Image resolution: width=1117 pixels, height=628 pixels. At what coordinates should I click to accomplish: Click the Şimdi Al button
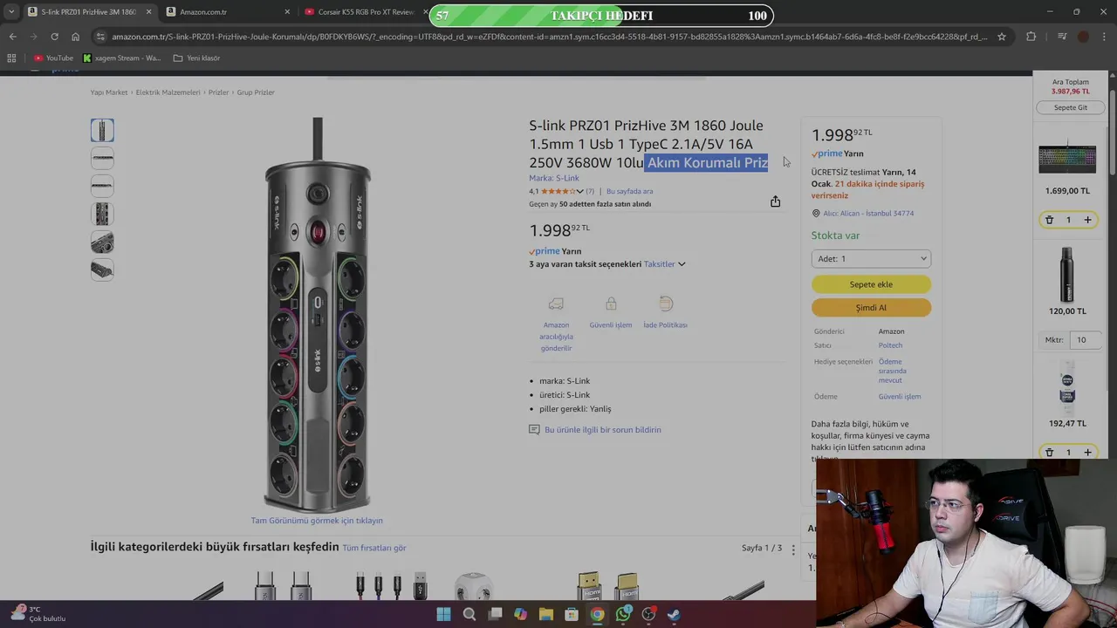coord(871,308)
